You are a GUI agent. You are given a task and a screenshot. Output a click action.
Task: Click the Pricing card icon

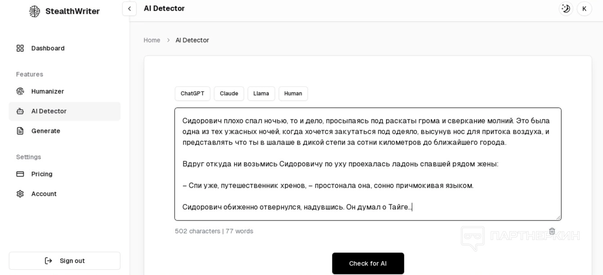click(20, 174)
